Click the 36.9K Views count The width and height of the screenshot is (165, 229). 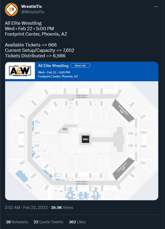click(62, 208)
